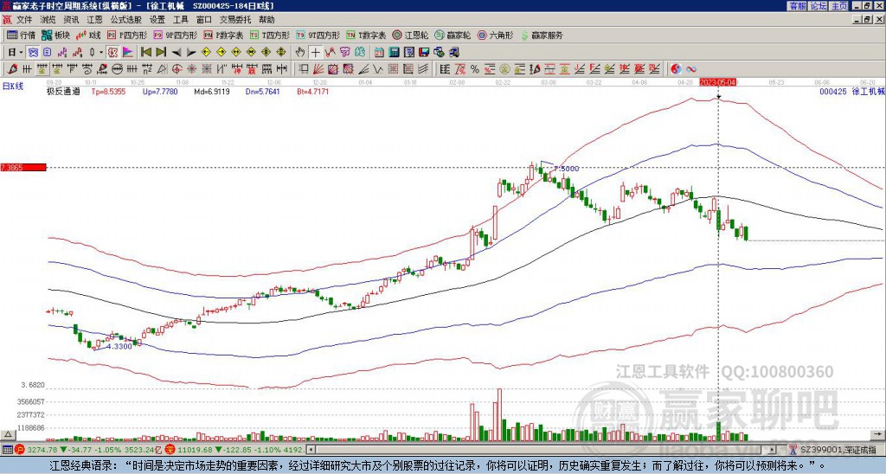
Task: Open the 行情 quotes view
Action: click(21, 35)
